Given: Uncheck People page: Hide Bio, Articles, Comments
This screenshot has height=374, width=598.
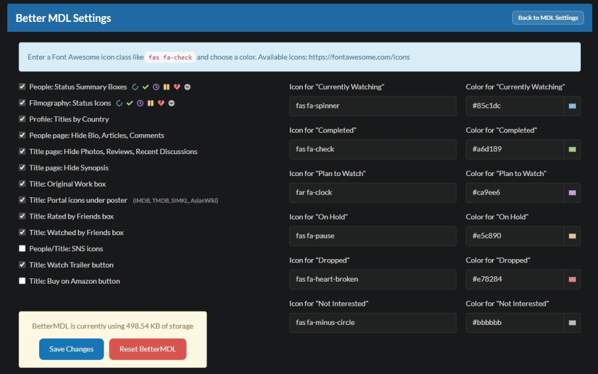Looking at the screenshot, I should [x=22, y=136].
